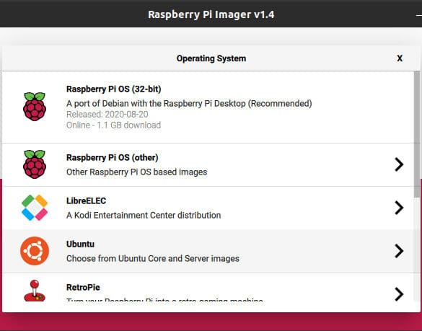Click the 'Raspberry Pi Imager v1.4' window title
Image resolution: width=422 pixels, height=331 pixels.
(211, 14)
